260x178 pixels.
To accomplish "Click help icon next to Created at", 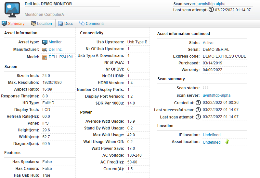I will [x=198, y=103].
